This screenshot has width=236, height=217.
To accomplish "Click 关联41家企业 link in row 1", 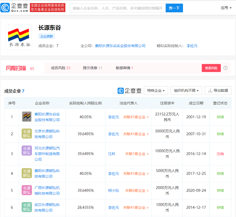I will point(136,117).
